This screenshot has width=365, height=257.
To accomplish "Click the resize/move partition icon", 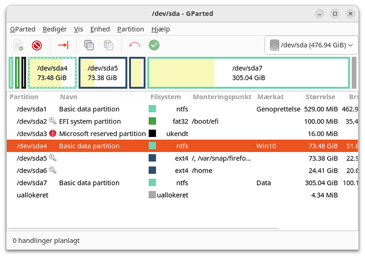I will tap(63, 45).
